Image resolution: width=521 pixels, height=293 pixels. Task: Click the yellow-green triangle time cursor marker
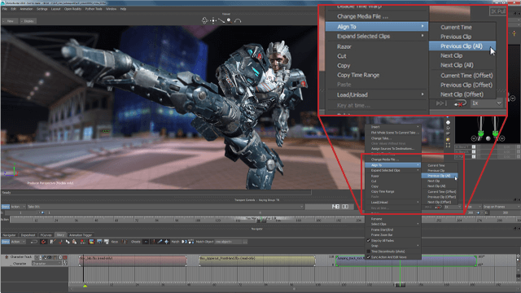(85, 286)
